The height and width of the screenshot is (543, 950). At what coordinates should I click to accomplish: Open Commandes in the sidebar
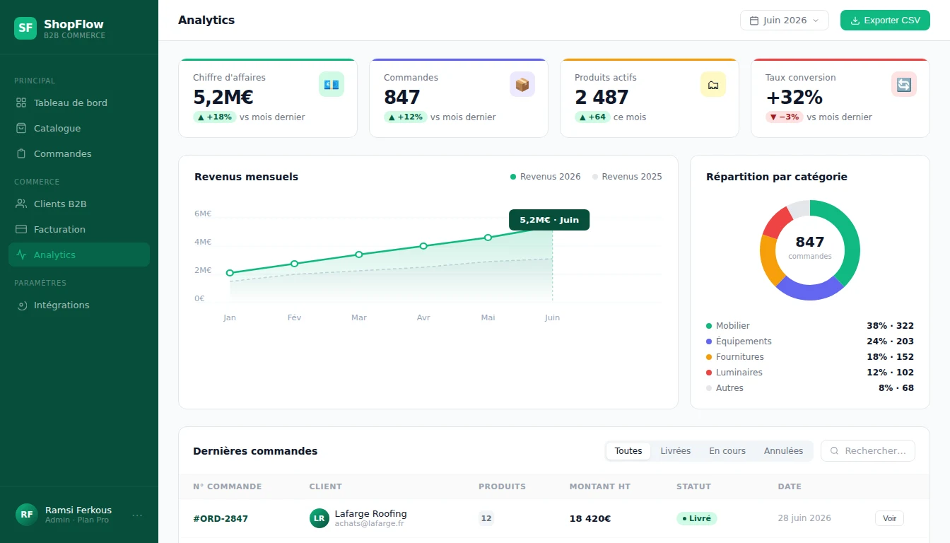tap(79, 153)
